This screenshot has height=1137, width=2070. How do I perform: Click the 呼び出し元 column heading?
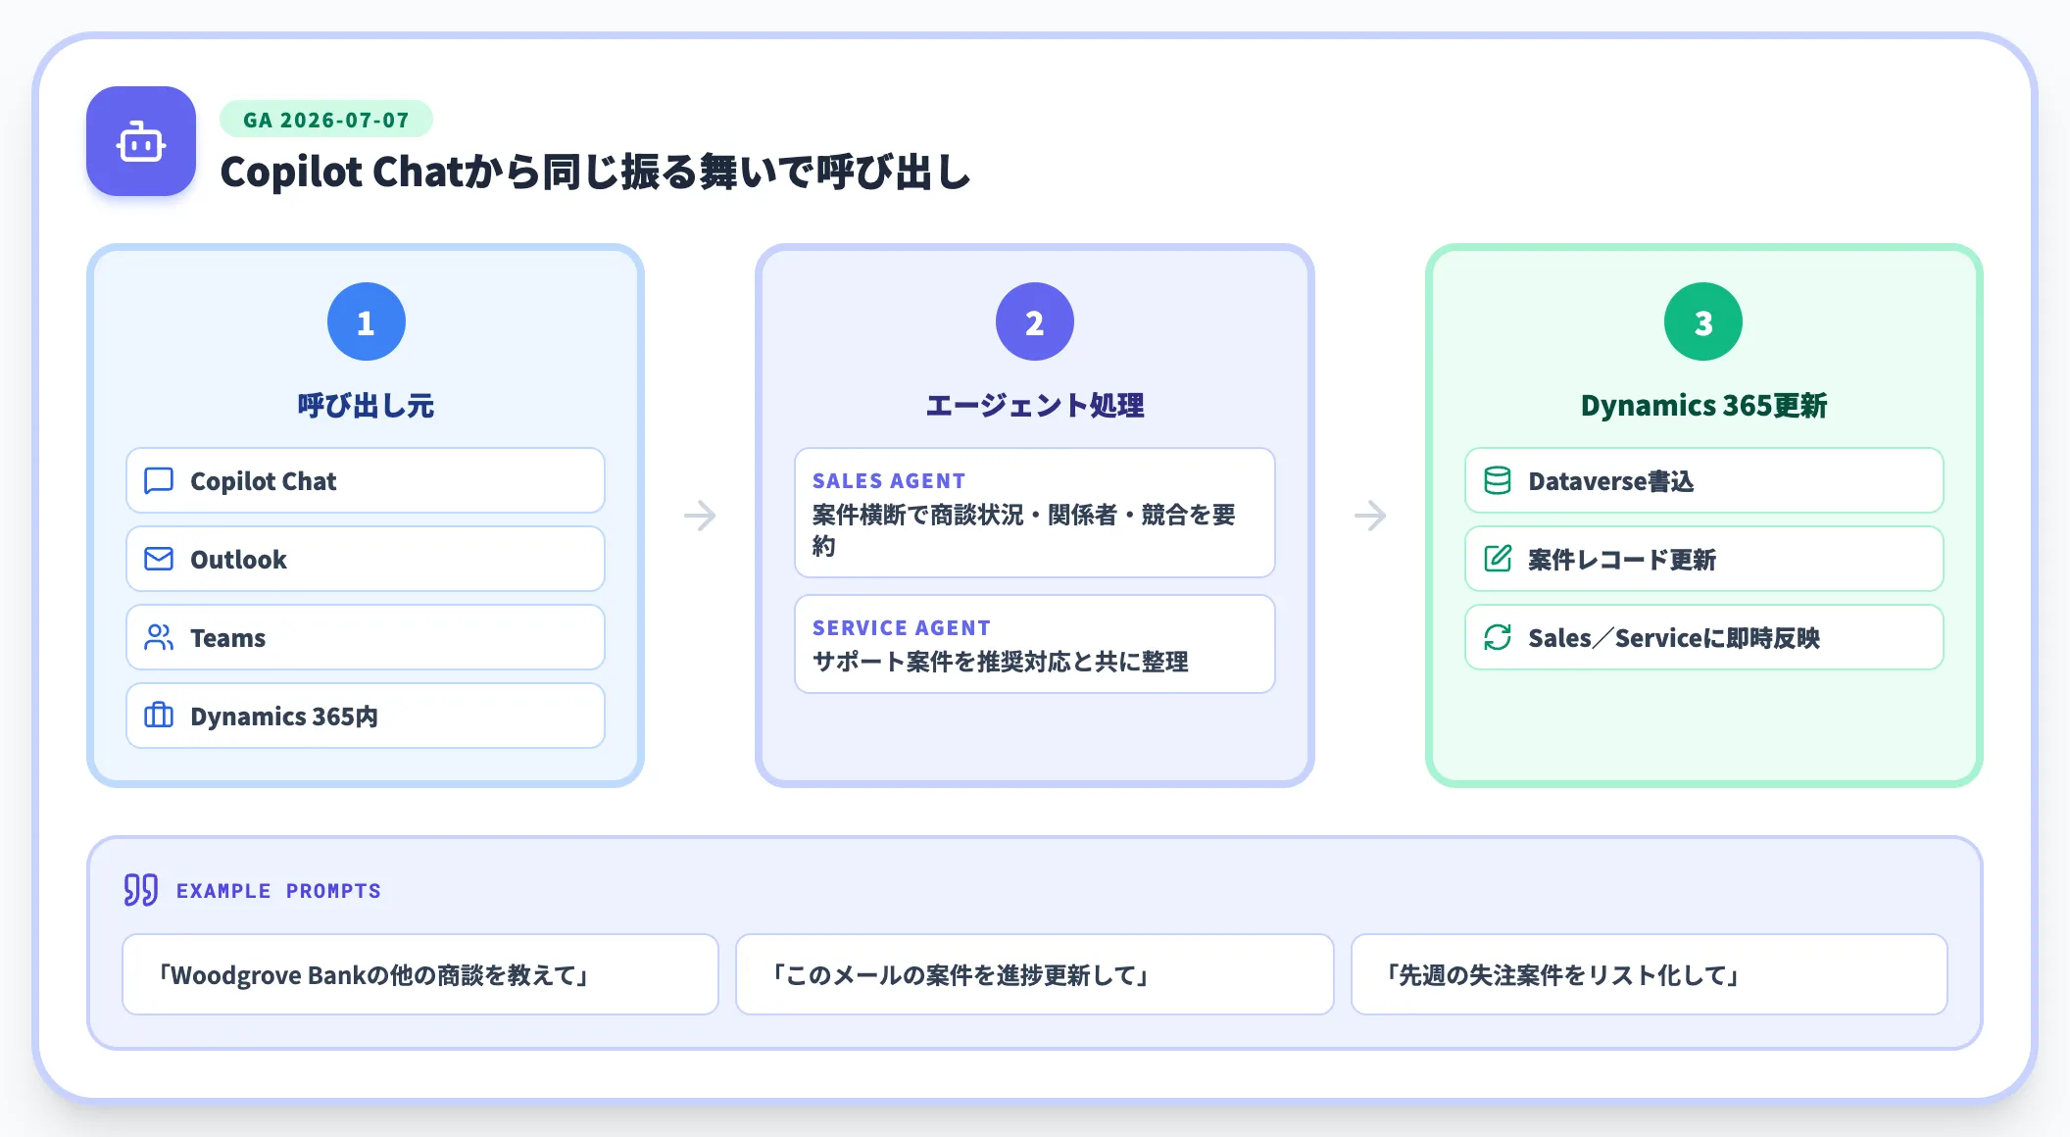click(x=366, y=405)
